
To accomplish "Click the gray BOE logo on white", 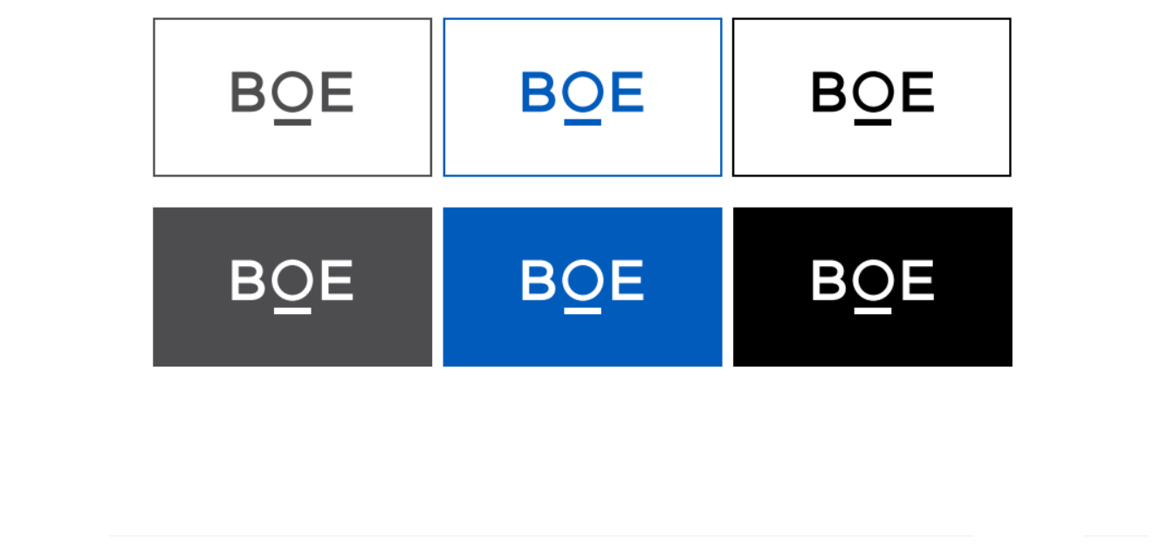I will (x=292, y=94).
